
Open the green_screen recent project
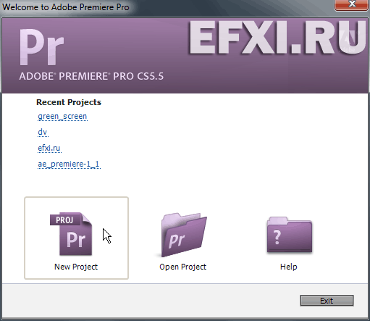tap(62, 117)
